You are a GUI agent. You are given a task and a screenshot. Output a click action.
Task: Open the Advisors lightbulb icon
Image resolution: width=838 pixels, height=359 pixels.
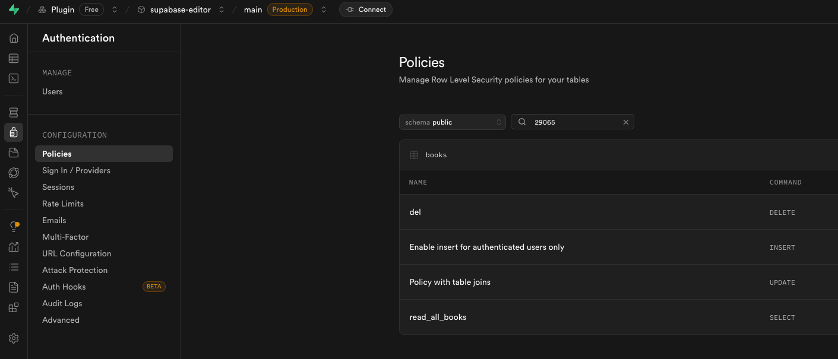(14, 227)
